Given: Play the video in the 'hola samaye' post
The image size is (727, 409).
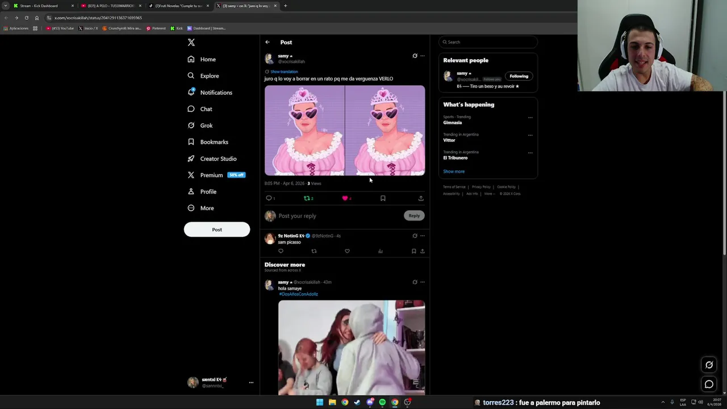Looking at the screenshot, I should point(352,347).
